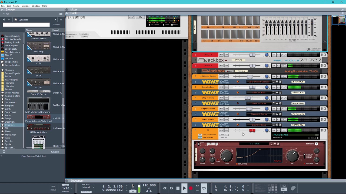Click the automation curve icon on TR-808 1 channel
The image size is (346, 194).
(284, 65)
